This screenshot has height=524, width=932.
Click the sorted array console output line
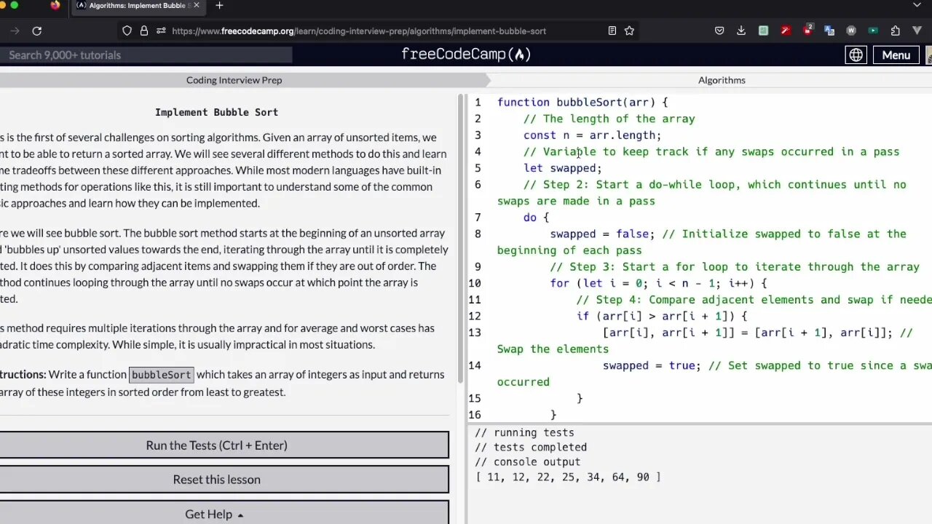(568, 477)
